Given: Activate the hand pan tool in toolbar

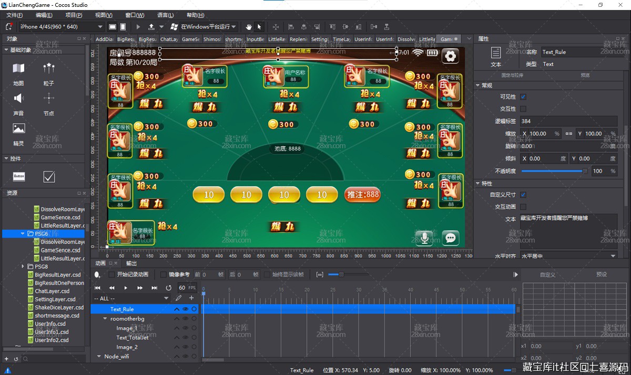Looking at the screenshot, I should (249, 27).
